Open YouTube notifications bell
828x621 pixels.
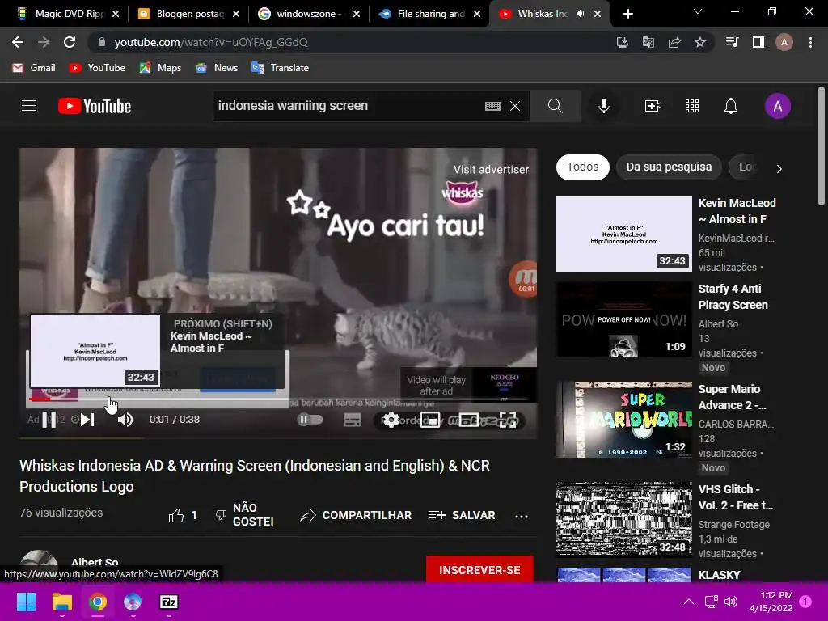tap(731, 106)
